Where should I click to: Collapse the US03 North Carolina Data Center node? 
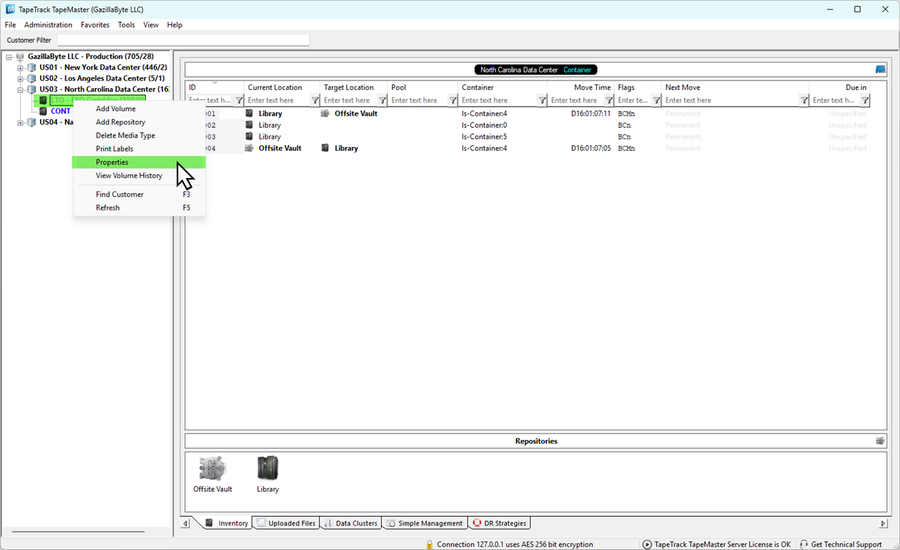[21, 89]
